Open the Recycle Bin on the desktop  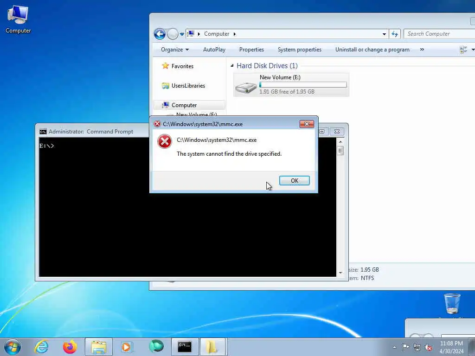pos(452,303)
